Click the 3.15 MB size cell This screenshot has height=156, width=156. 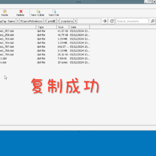[62, 51]
